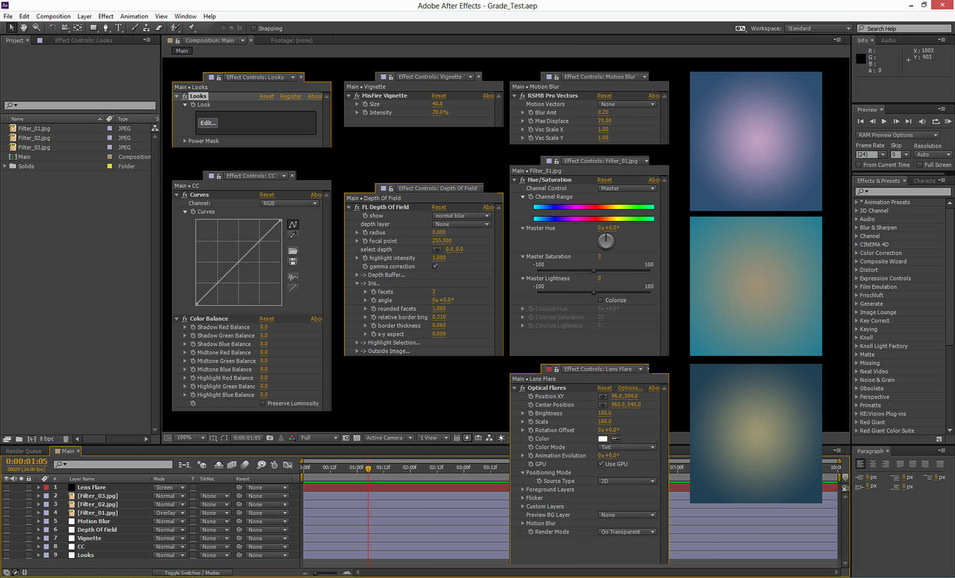
Task: Click the Looks Edit... button
Action: tap(208, 123)
